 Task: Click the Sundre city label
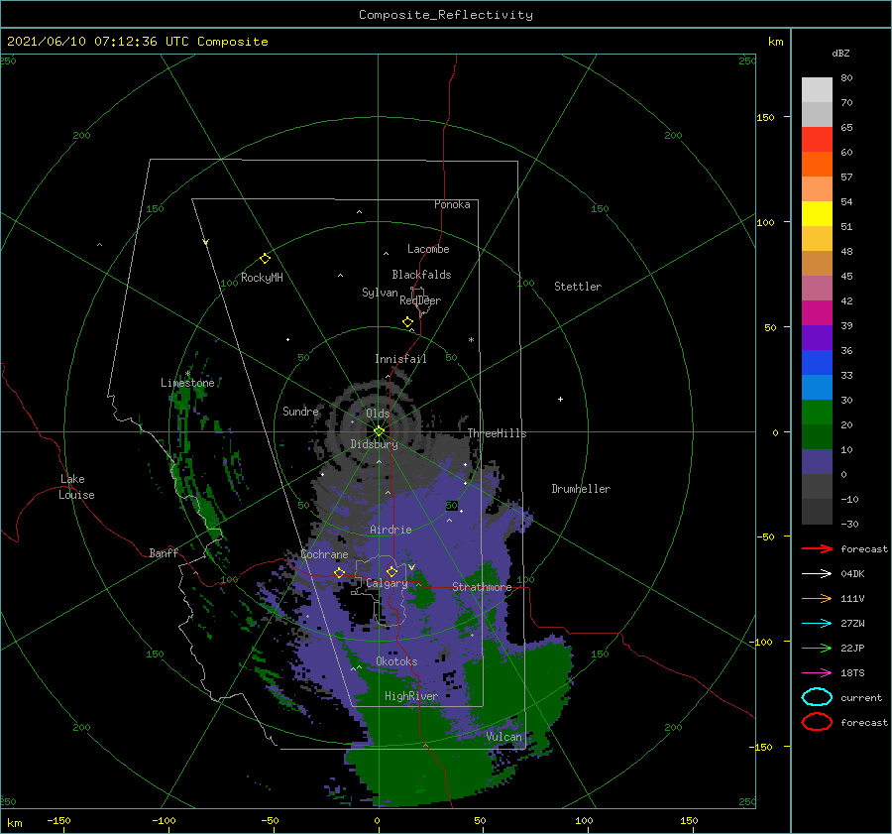[300, 411]
